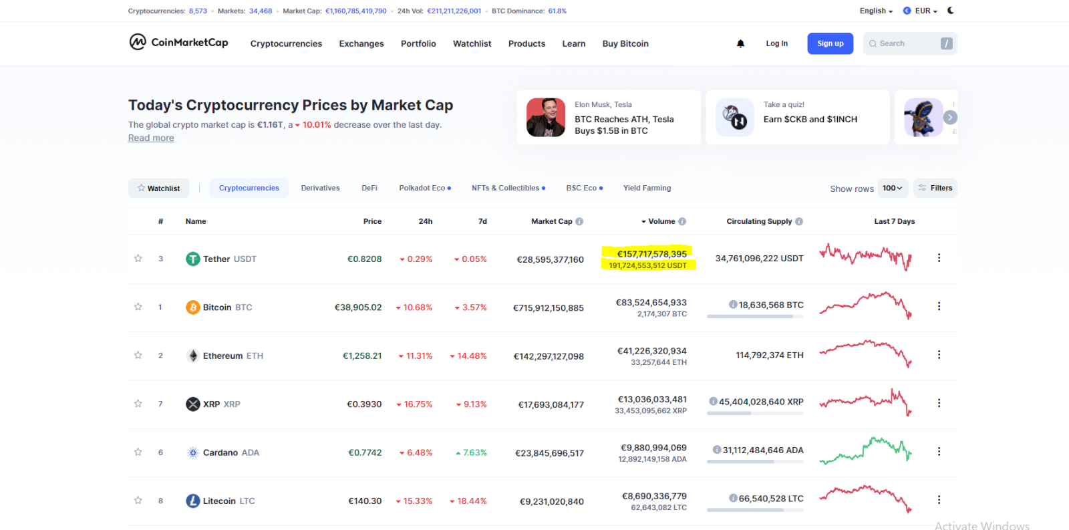Open Cardano row three-dot menu
Image resolution: width=1069 pixels, height=530 pixels.
939,452
